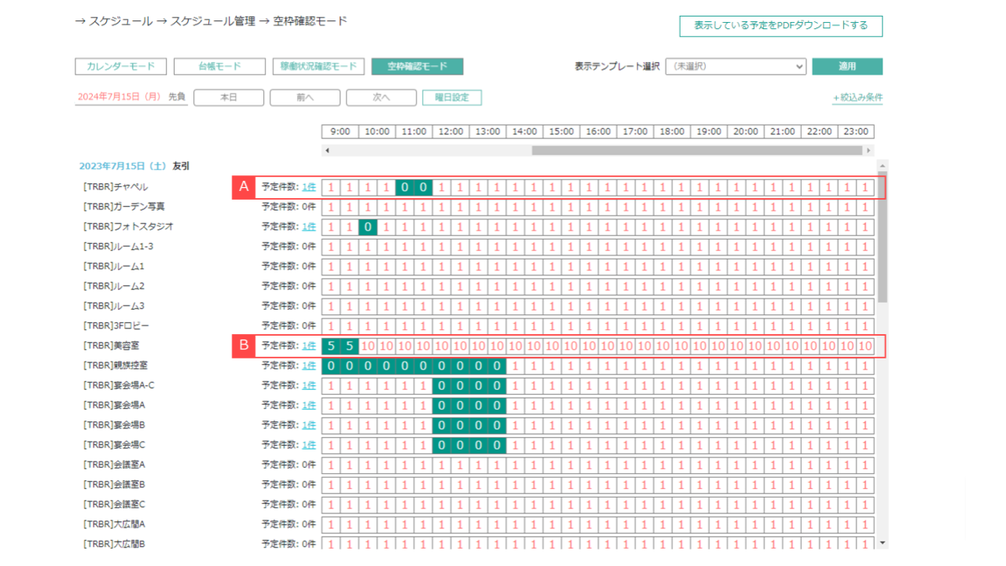The height and width of the screenshot is (566, 1006).
Task: Select the active 空枠確認モード tab
Action: [417, 66]
